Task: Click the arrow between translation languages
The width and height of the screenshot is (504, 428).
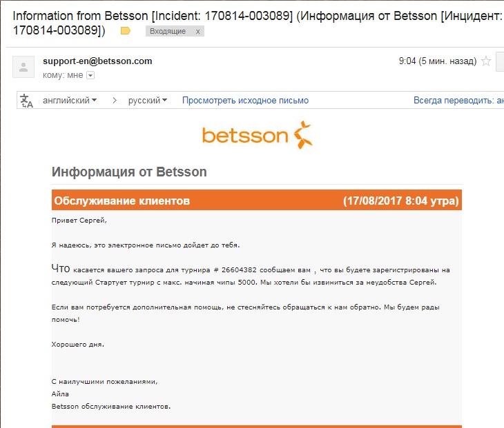Action: 115,101
